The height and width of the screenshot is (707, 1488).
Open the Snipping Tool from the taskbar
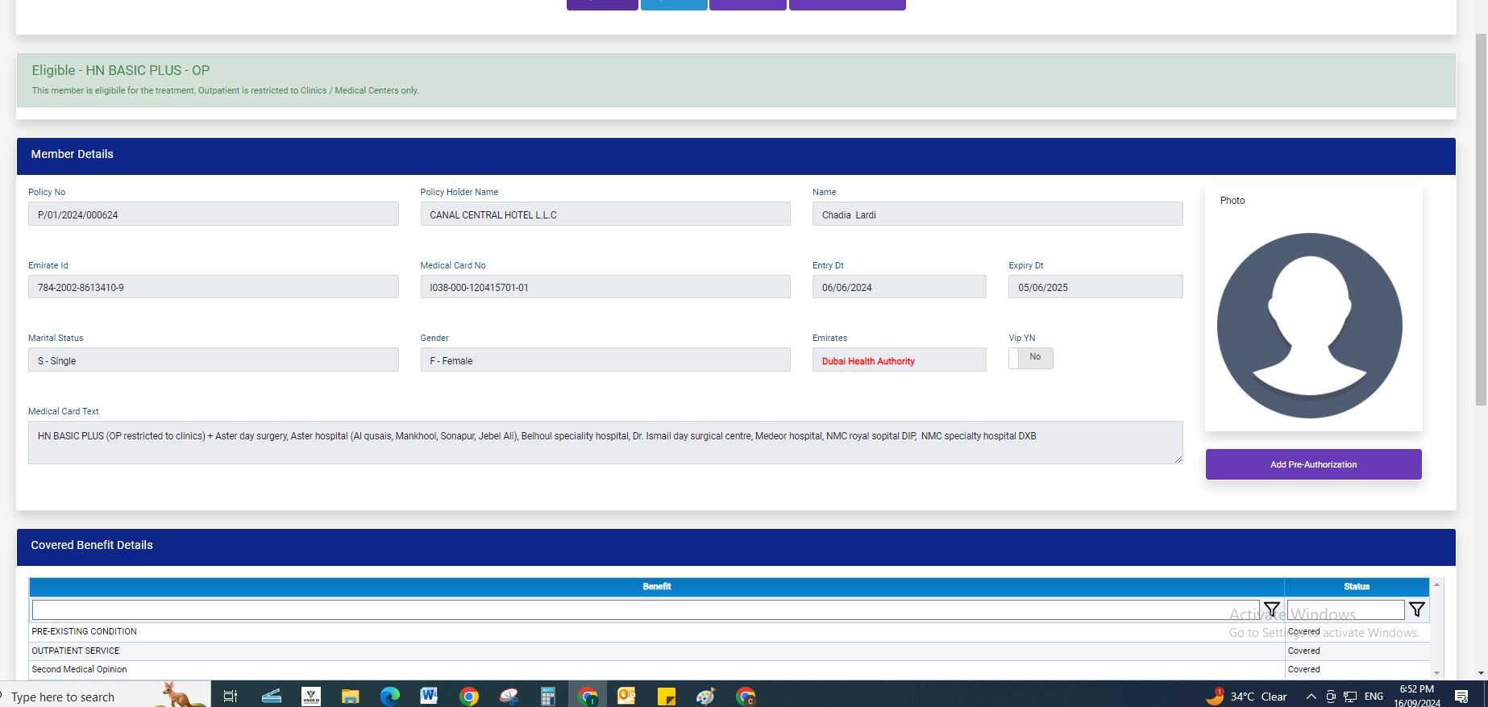[x=508, y=696]
